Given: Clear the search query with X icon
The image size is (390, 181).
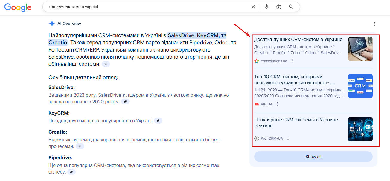Looking at the screenshot, I should click(253, 7).
